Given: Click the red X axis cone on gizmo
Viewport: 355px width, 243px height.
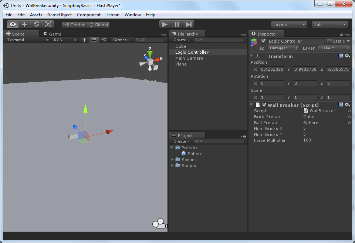Looking at the screenshot, I should (x=157, y=60).
